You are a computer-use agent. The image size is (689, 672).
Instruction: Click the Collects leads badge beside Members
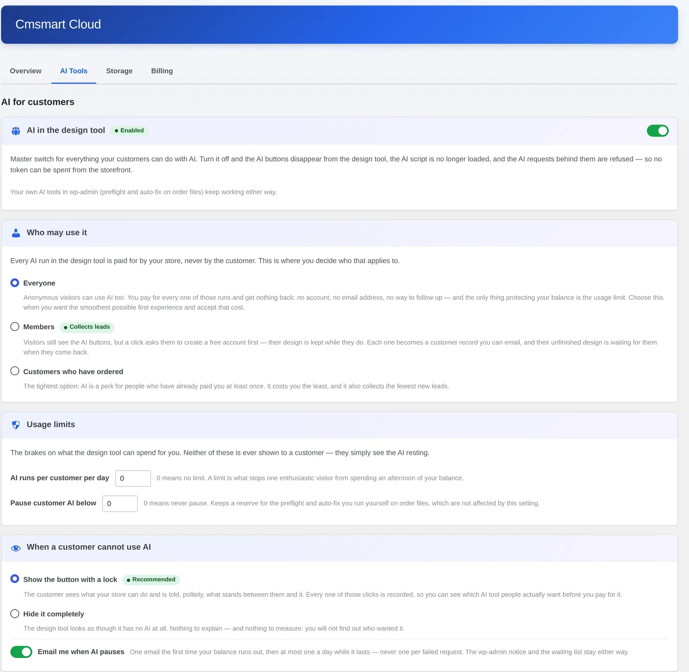(87, 327)
